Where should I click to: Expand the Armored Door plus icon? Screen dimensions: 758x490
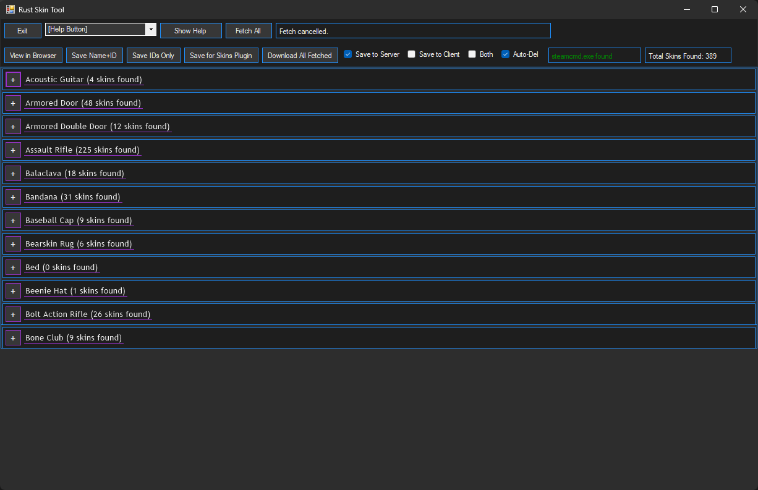pos(13,103)
